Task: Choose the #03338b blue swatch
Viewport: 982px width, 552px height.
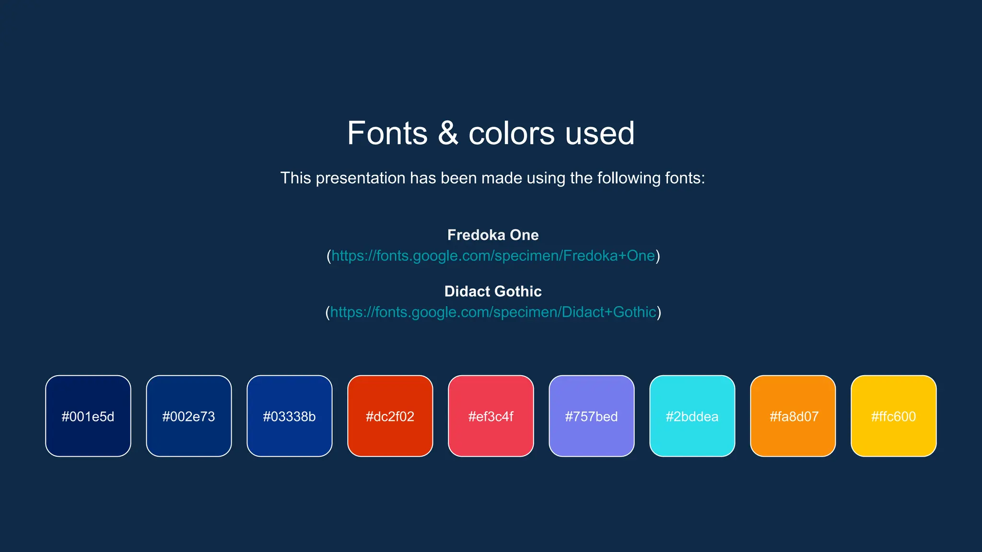Action: (290, 416)
